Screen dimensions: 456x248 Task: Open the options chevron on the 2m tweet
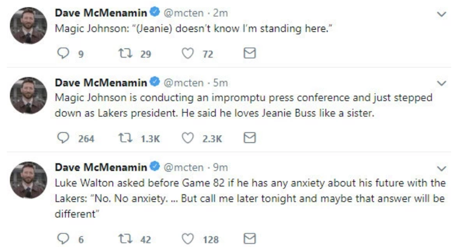[441, 15]
